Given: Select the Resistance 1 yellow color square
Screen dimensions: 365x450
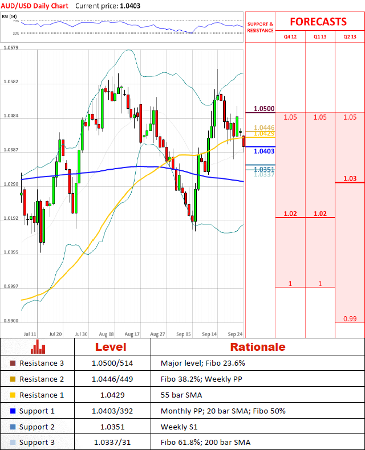Looking at the screenshot, I should coord(13,395).
